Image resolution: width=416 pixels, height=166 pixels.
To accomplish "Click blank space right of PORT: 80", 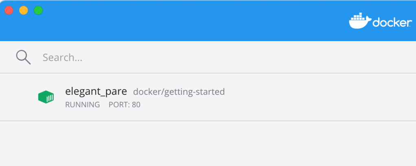I will click(x=244, y=105).
